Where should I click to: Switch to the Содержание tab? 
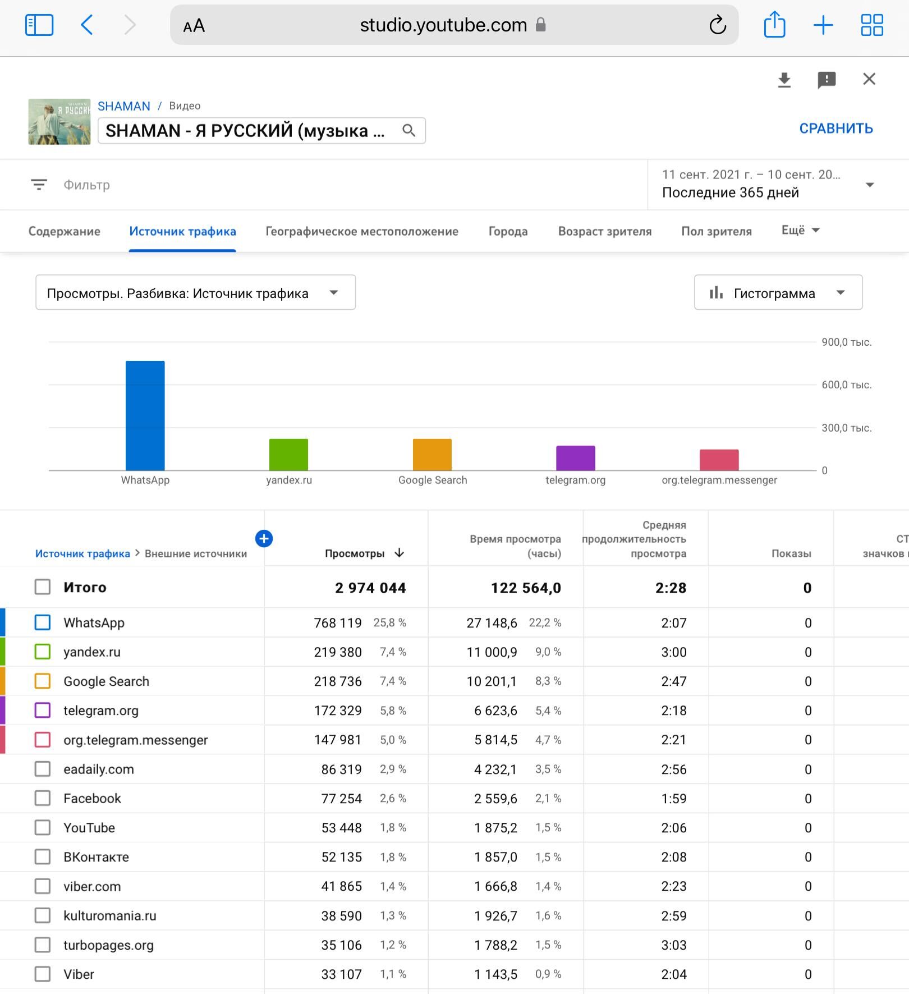[65, 231]
